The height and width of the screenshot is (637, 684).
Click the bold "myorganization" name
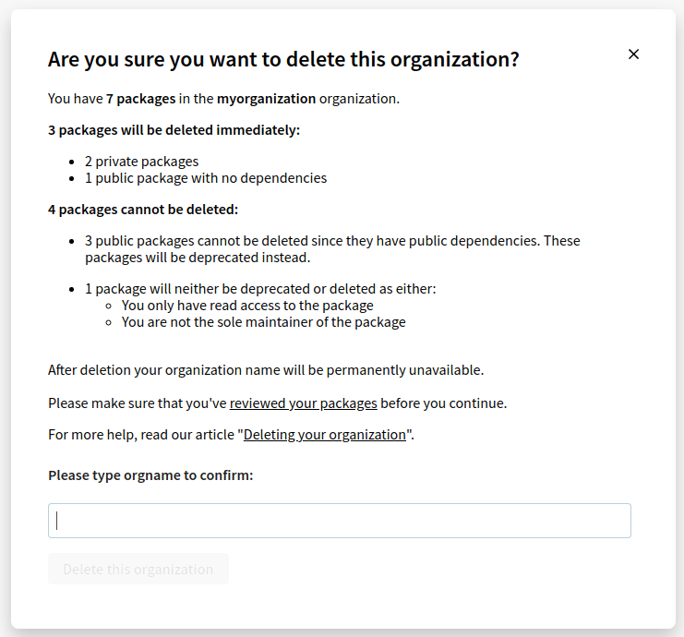click(x=266, y=99)
